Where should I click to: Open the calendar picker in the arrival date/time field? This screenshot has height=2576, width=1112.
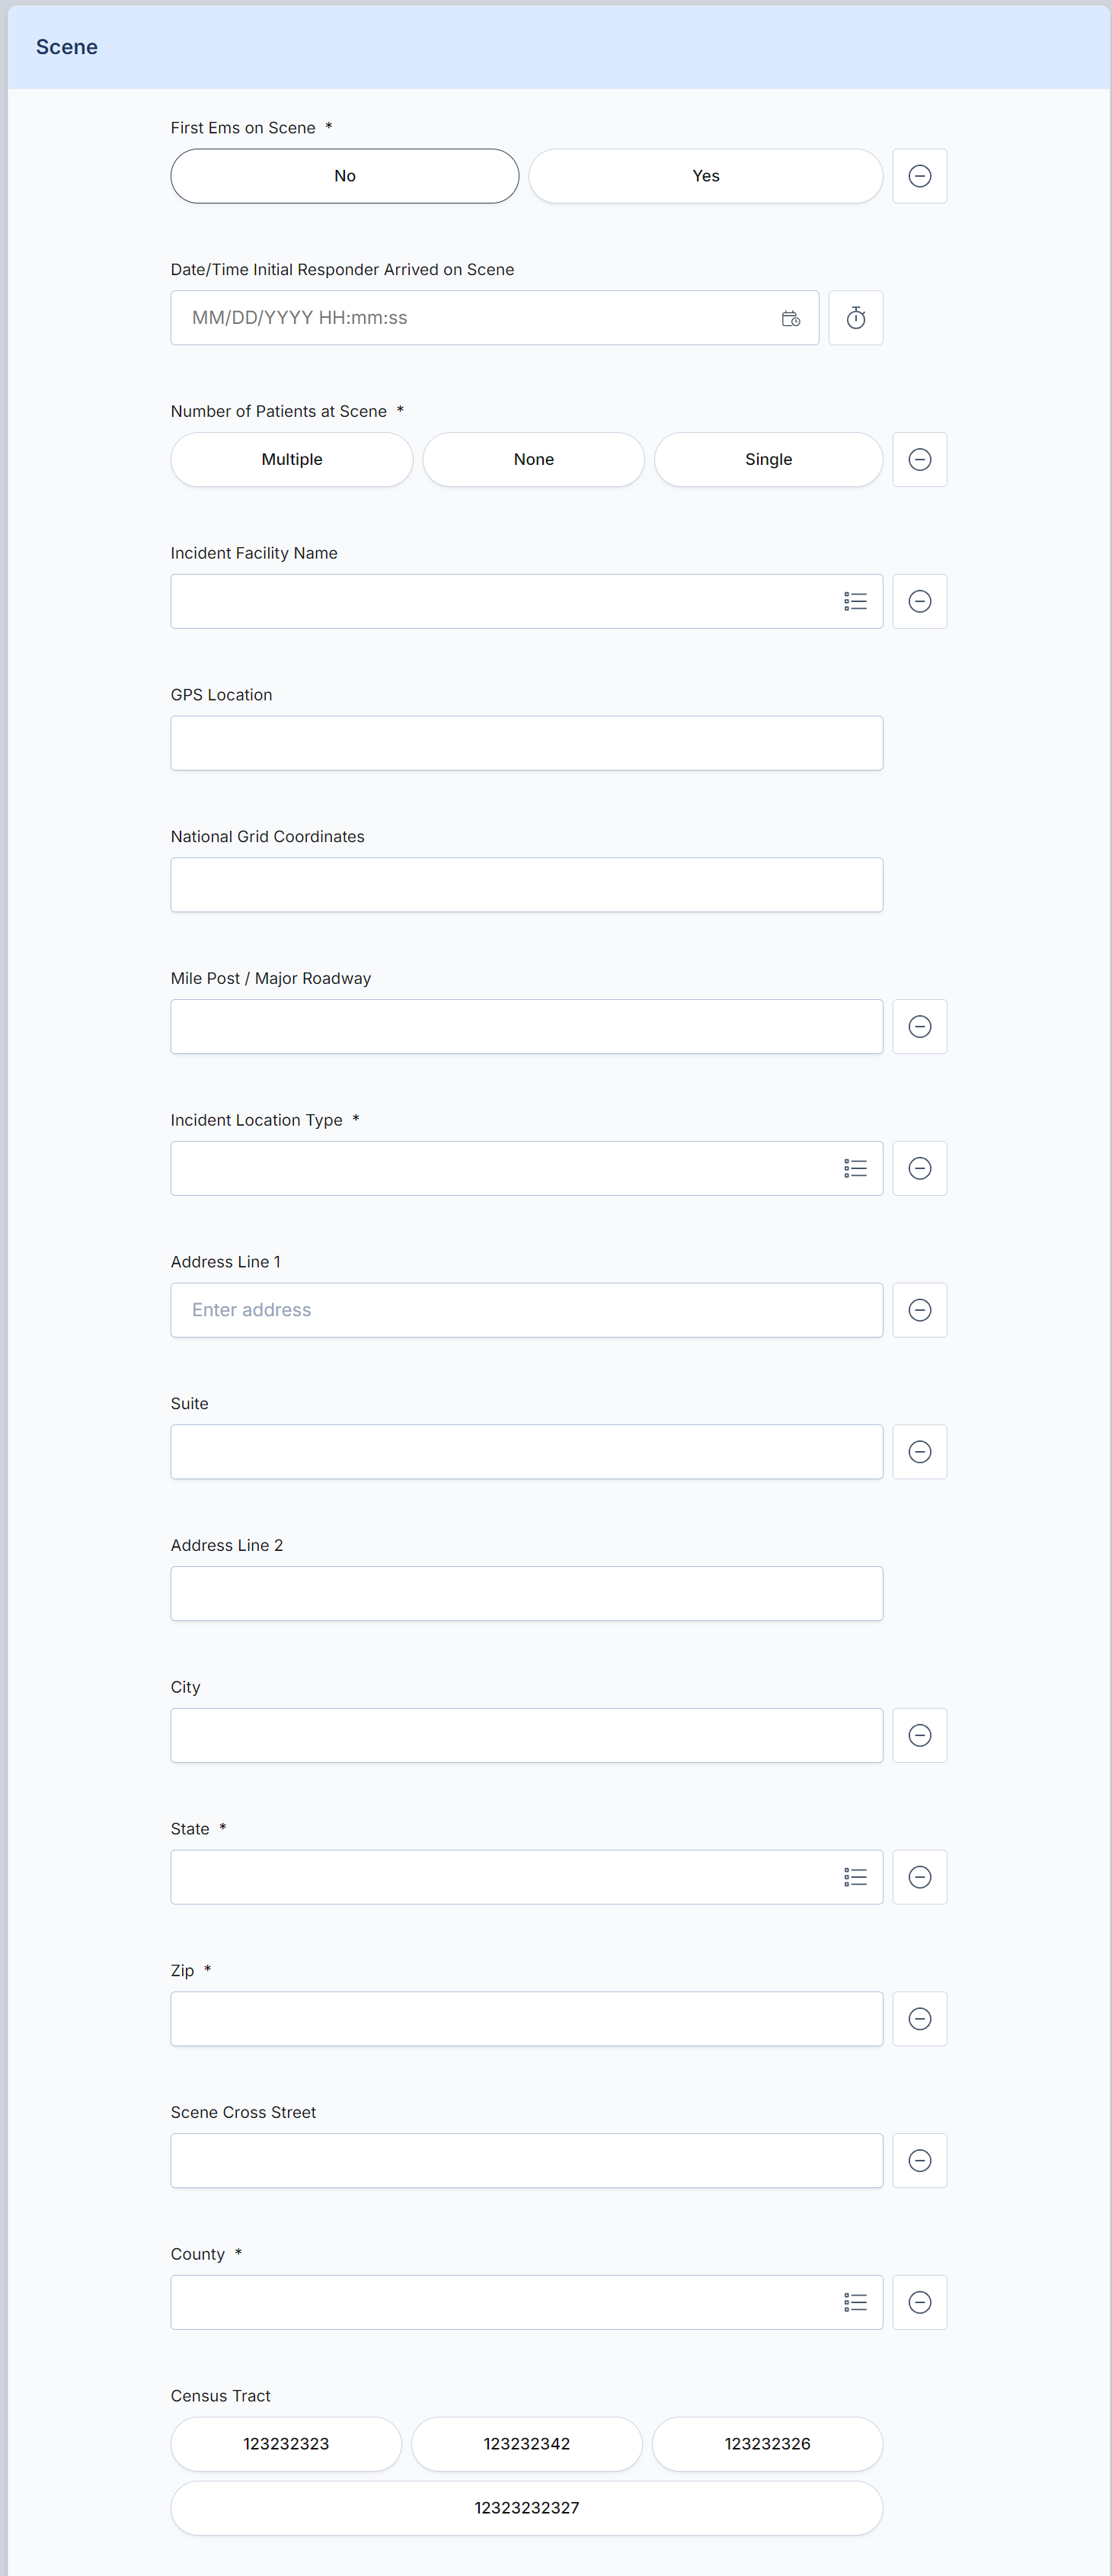(x=791, y=318)
